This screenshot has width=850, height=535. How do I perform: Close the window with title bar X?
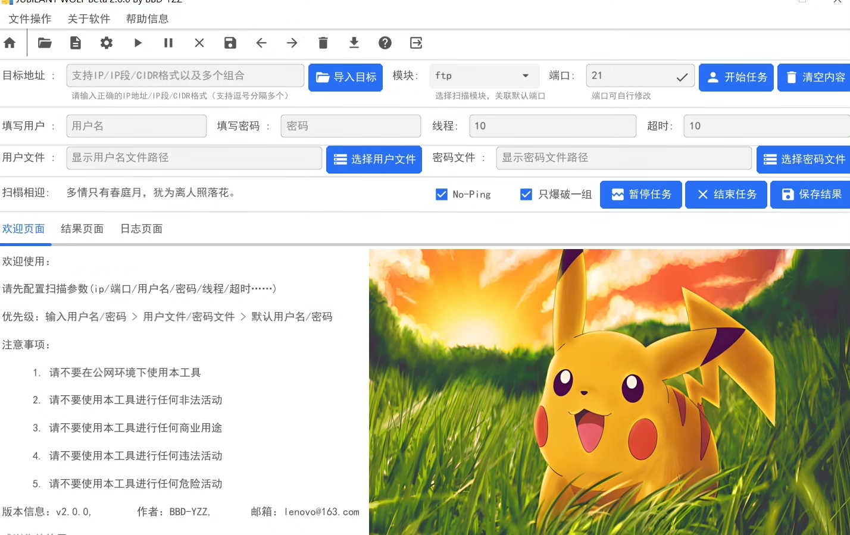point(837,2)
